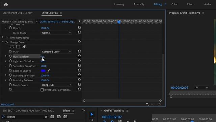
Task: Create an ellipse mask under Change Color
Action: point(12,47)
